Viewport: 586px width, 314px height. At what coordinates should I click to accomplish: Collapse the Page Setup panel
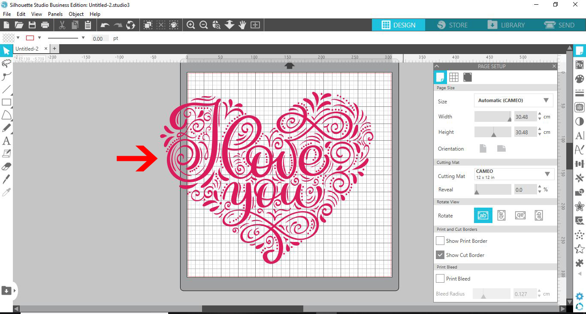[x=437, y=66]
